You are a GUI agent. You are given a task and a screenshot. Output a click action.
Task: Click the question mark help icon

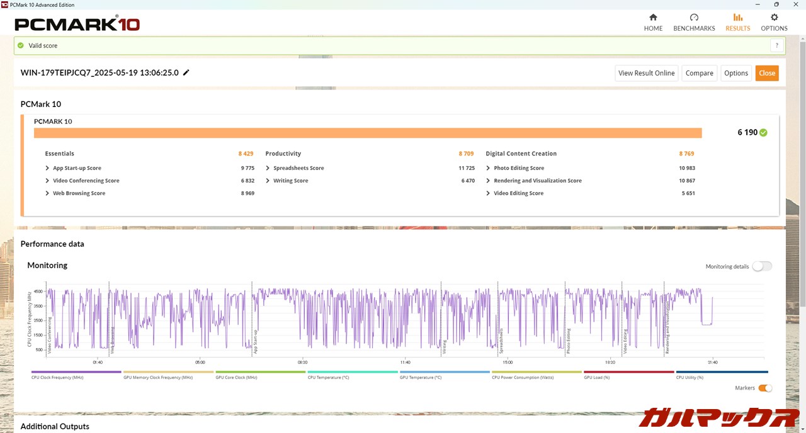[777, 45]
